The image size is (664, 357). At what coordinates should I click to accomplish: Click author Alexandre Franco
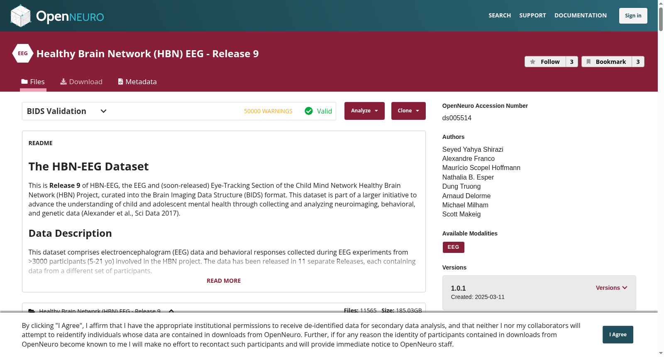(469, 158)
